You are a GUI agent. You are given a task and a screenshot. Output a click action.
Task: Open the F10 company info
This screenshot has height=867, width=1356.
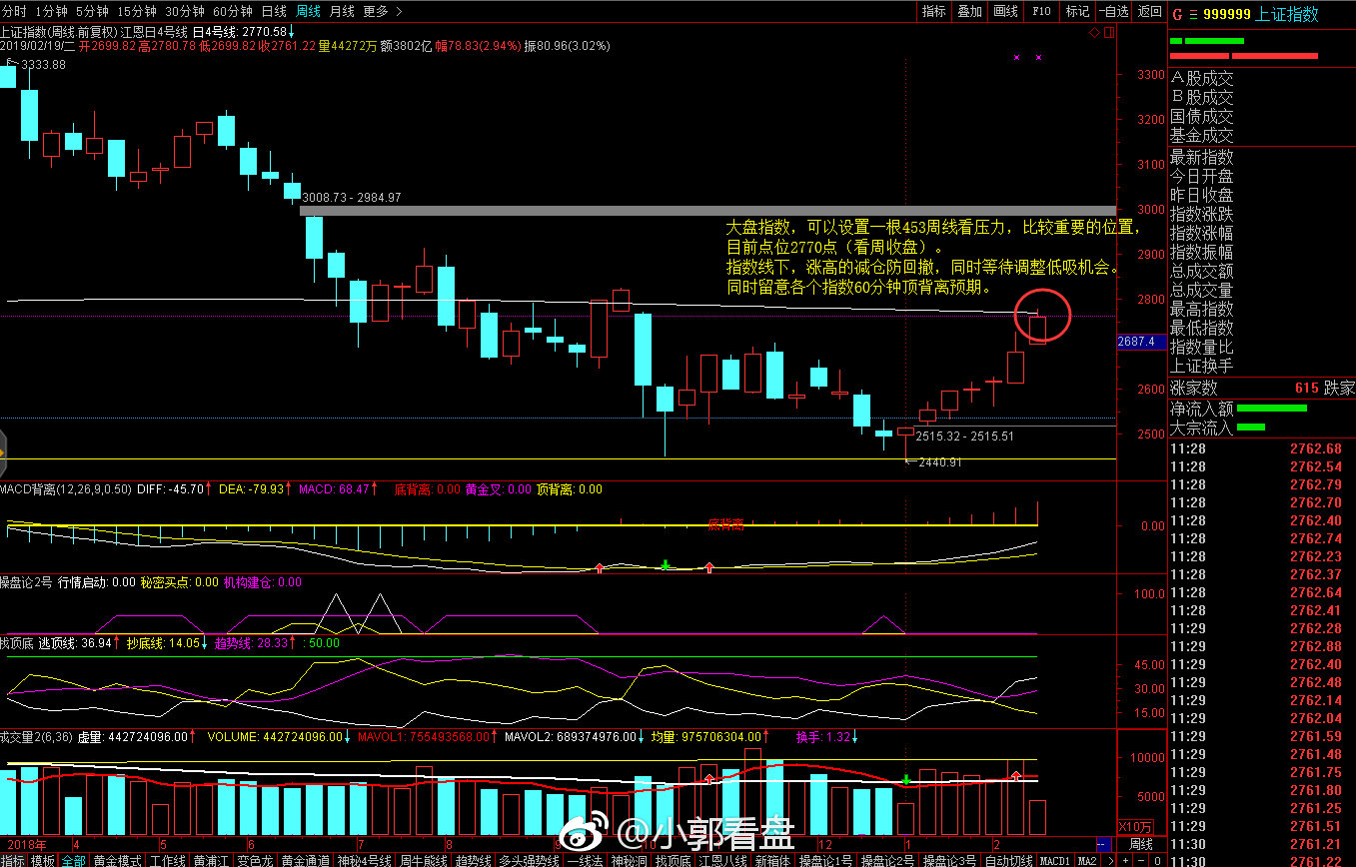[1041, 11]
